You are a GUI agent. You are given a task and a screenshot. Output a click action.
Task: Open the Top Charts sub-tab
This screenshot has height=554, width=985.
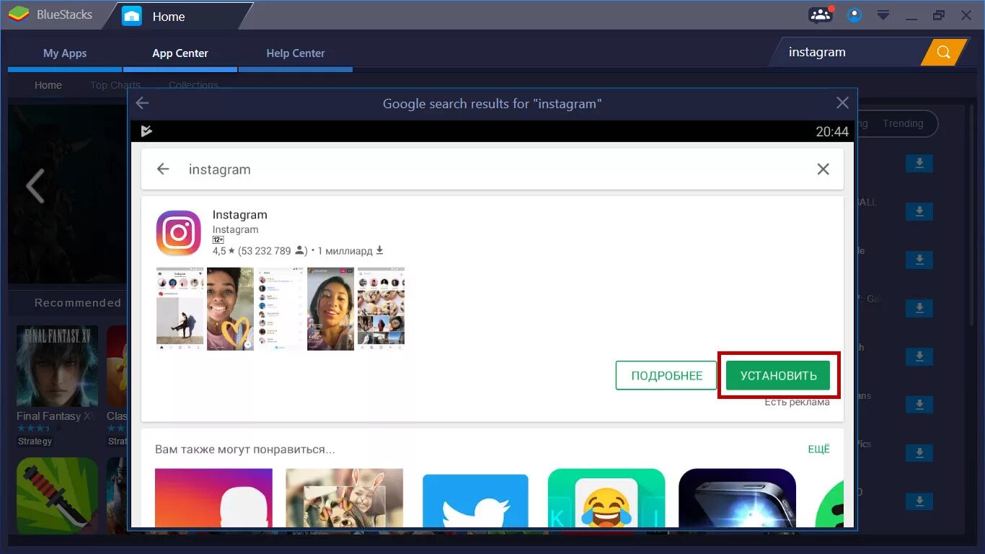(115, 85)
